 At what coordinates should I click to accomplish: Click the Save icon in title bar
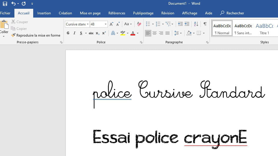tap(5, 4)
